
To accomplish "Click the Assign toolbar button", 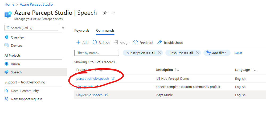I will click(x=121, y=43).
